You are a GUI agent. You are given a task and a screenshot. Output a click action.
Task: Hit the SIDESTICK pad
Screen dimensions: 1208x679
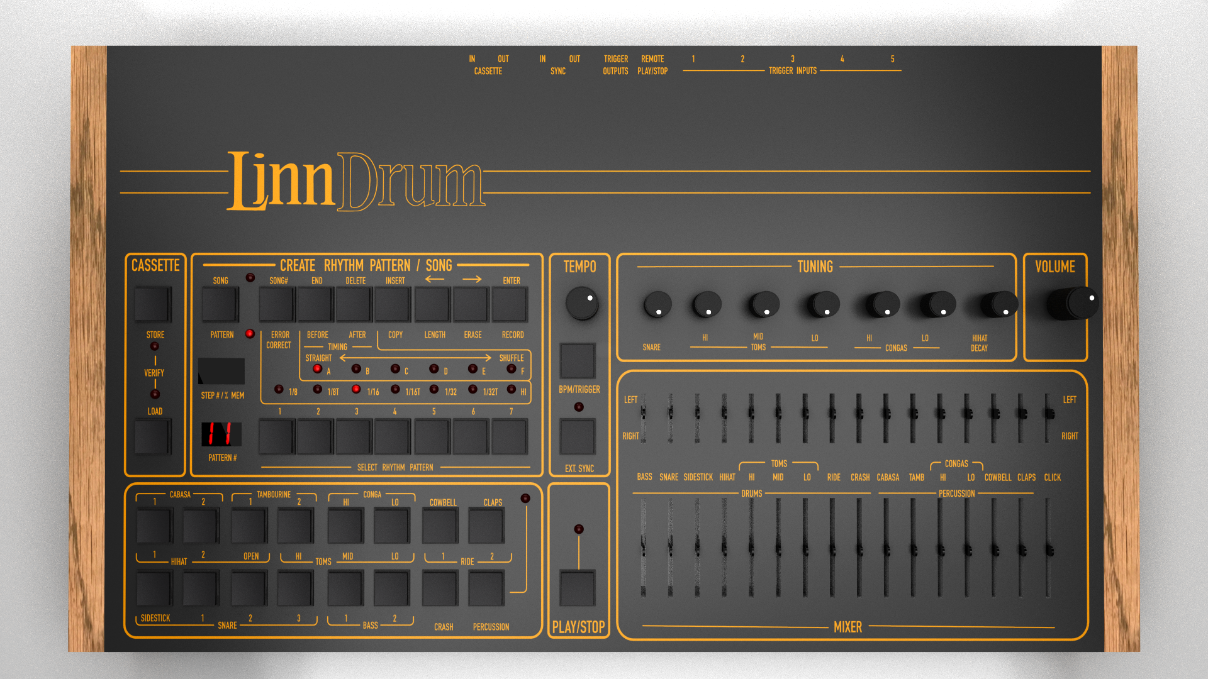154,588
